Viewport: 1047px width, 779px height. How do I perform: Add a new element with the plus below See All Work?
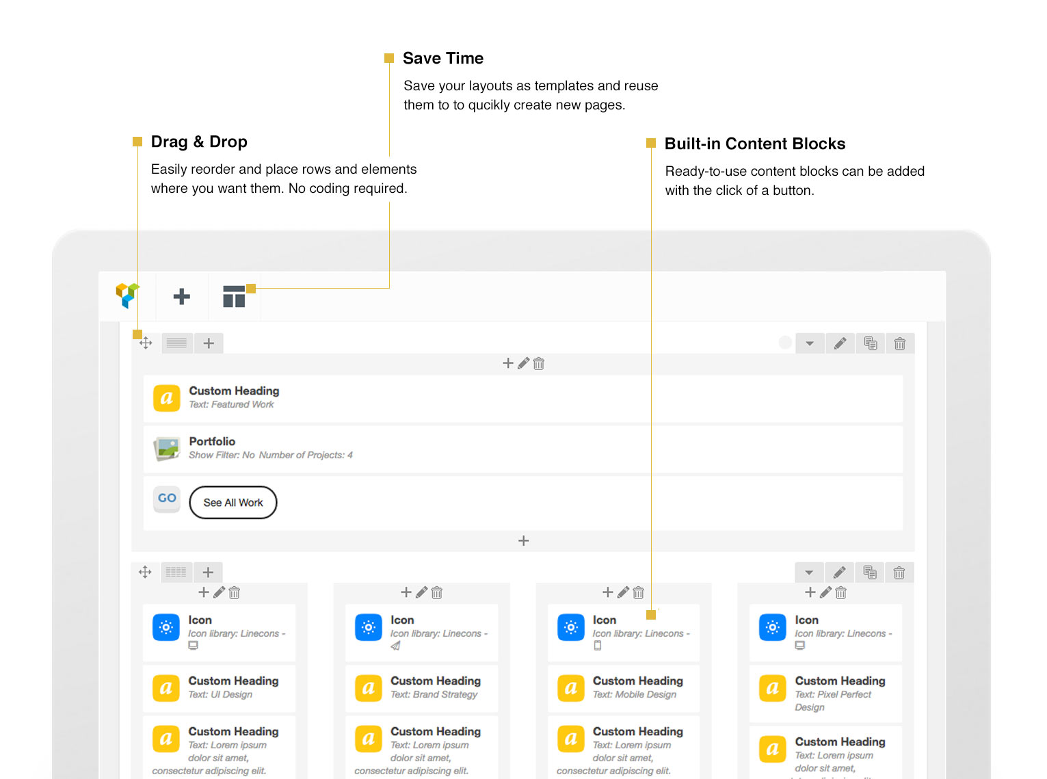pos(523,540)
